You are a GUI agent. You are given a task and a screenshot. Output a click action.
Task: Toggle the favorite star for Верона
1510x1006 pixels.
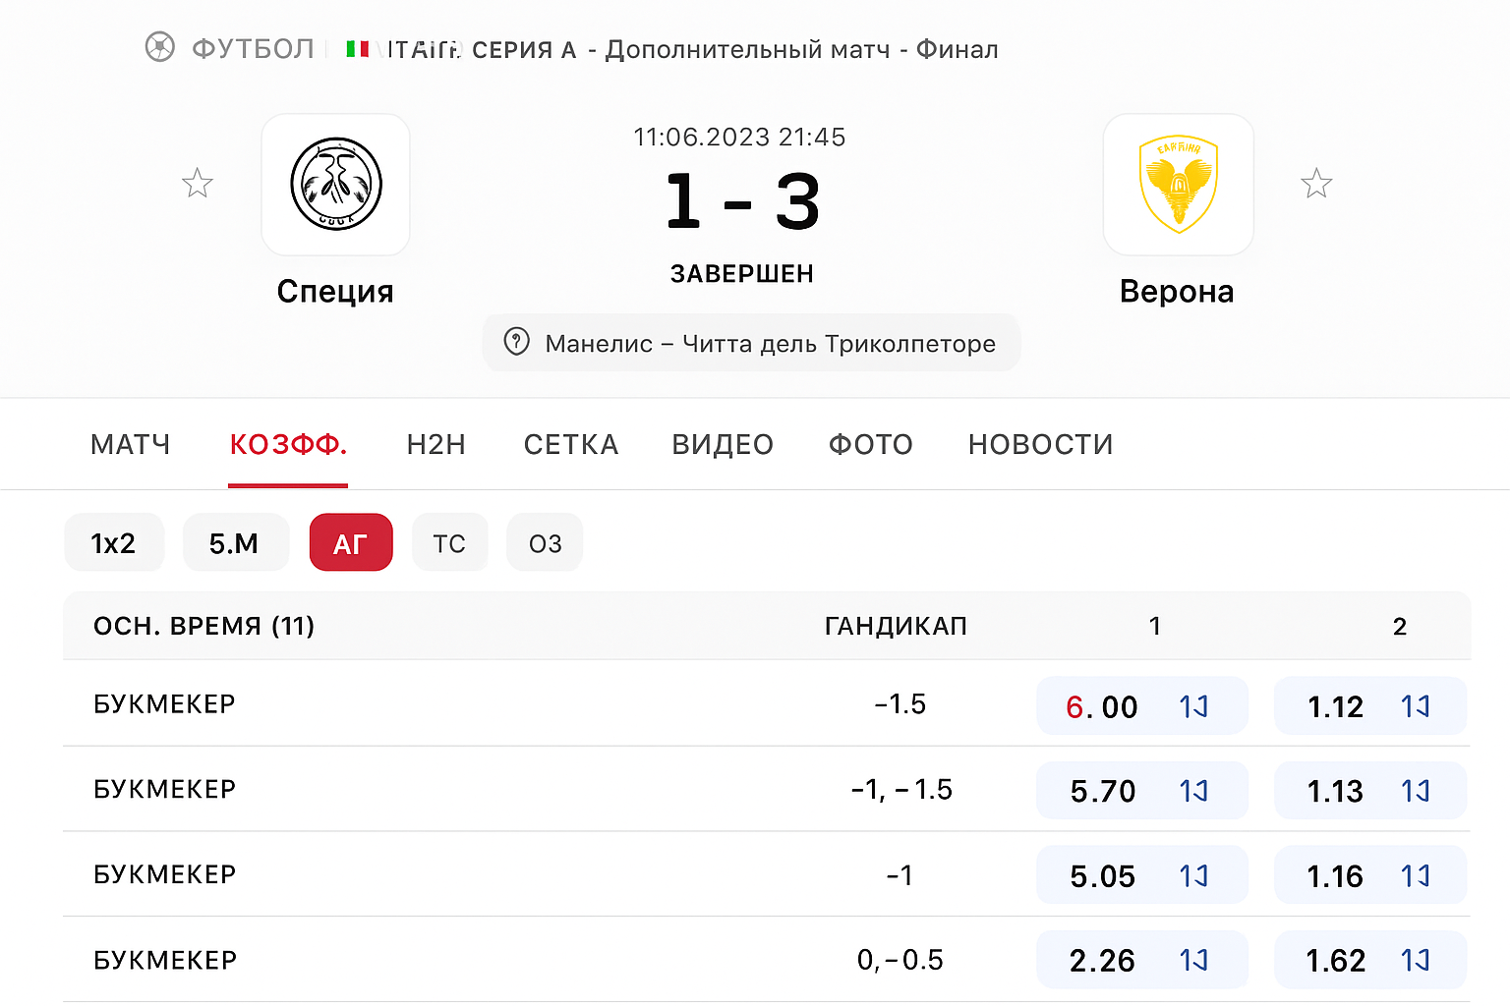[x=1316, y=183]
